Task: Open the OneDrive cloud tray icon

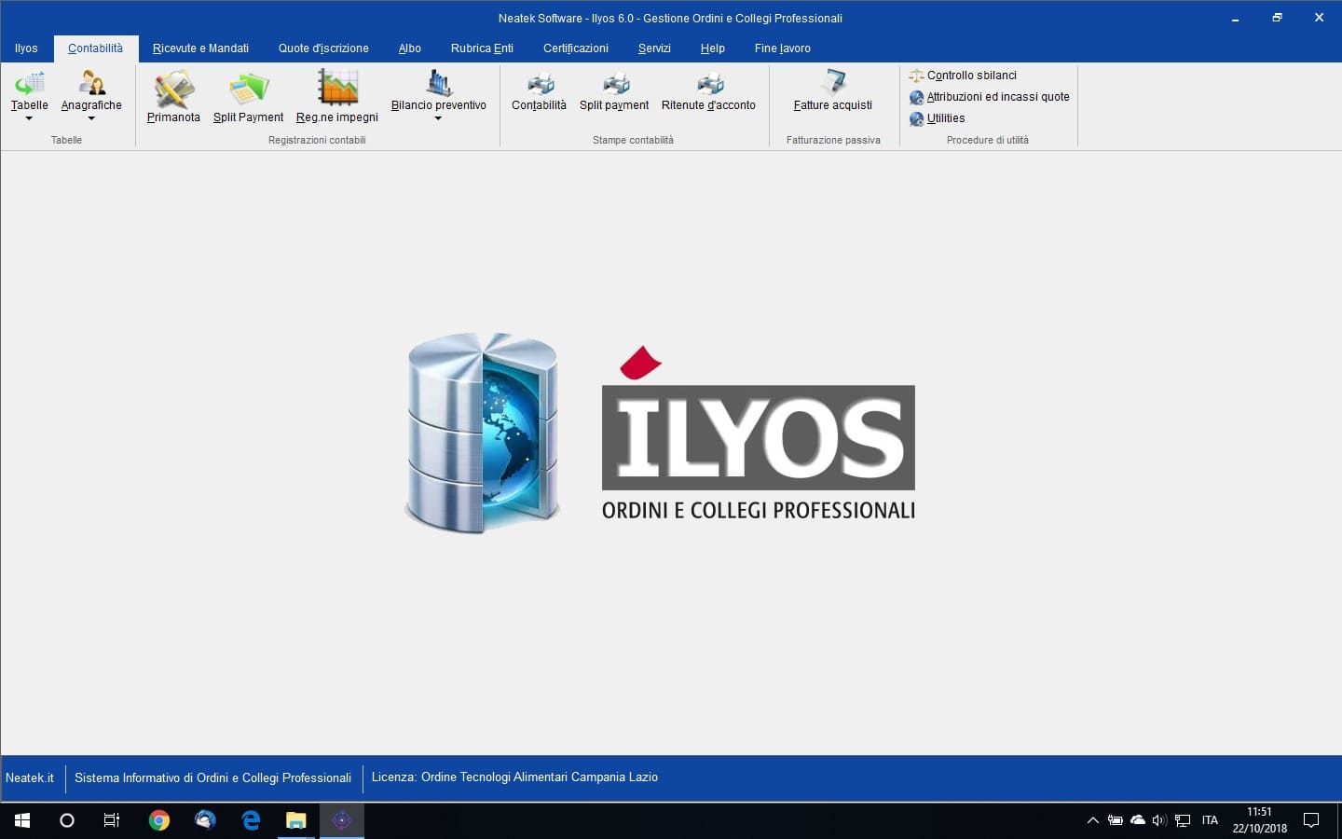Action: (1138, 820)
